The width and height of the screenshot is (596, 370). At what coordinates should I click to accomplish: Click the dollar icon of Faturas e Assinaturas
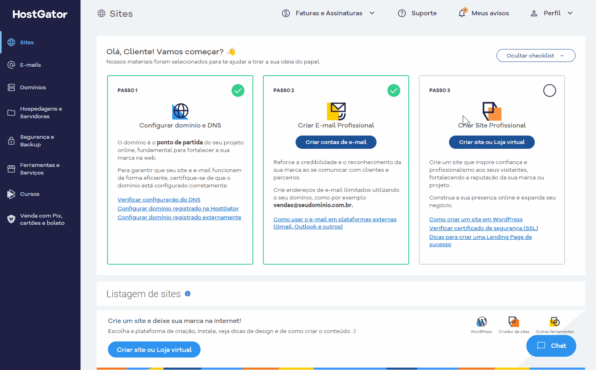[x=286, y=13]
